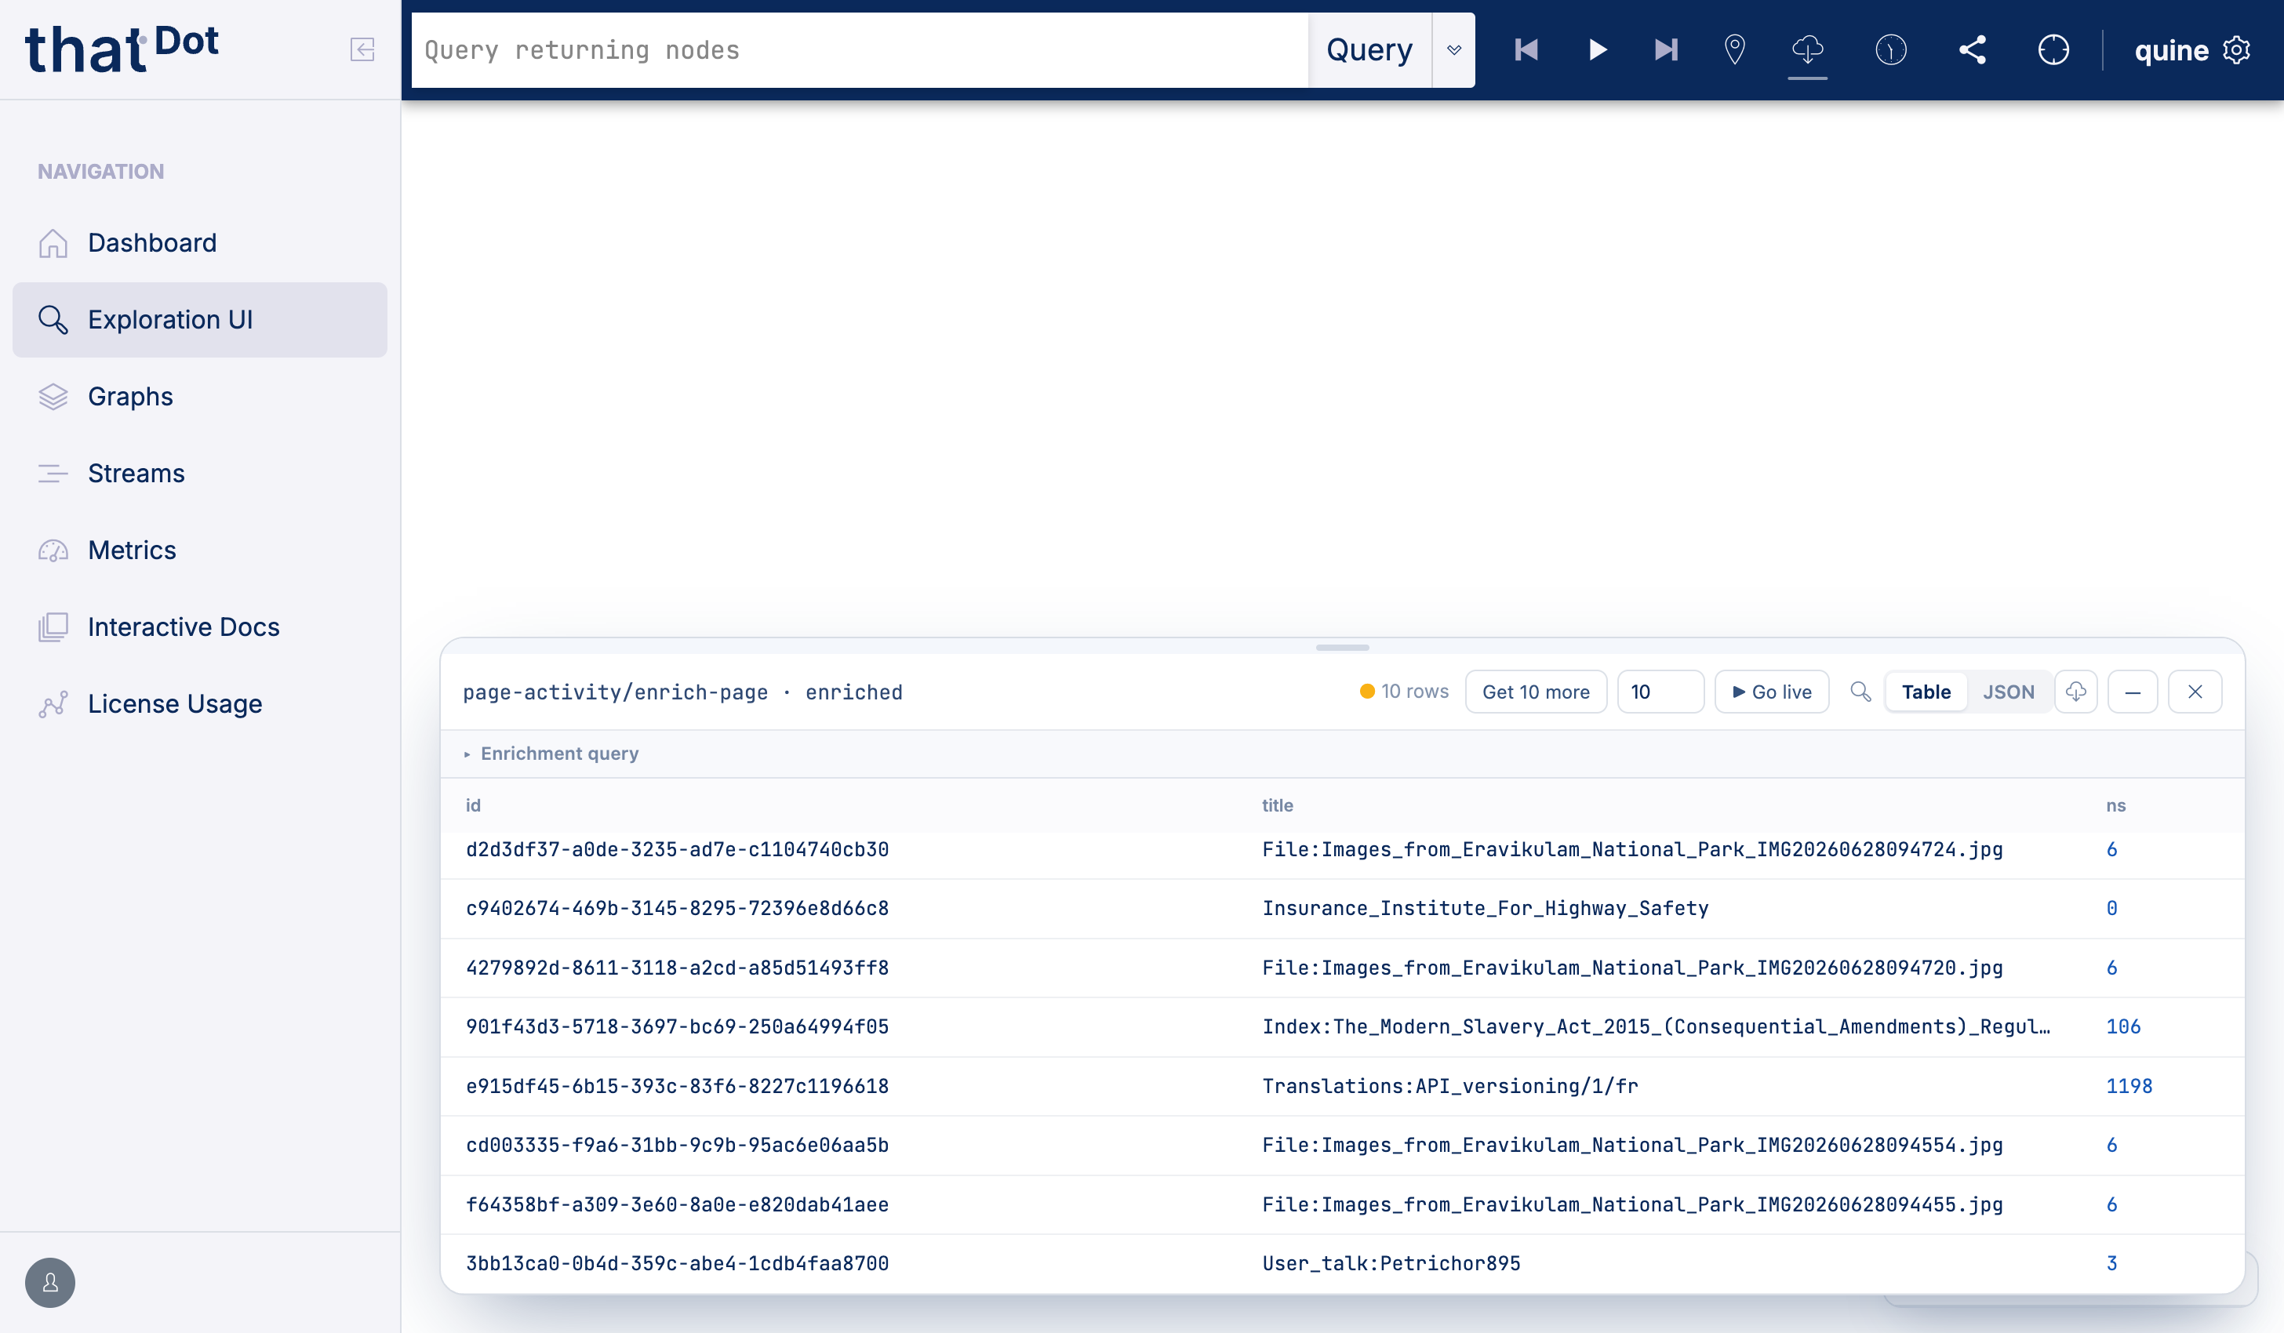Click the Translations:API_versioning/1/fr title
This screenshot has height=1333, width=2284.
[1450, 1086]
